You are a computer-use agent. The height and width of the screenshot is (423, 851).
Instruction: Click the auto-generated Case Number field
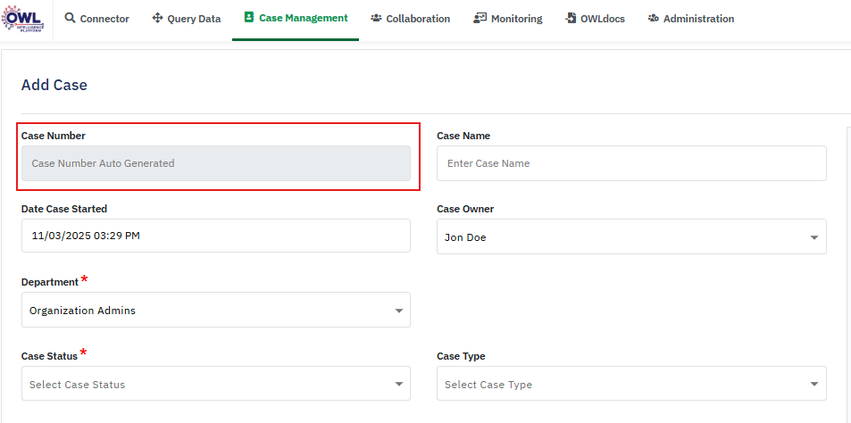coord(215,163)
